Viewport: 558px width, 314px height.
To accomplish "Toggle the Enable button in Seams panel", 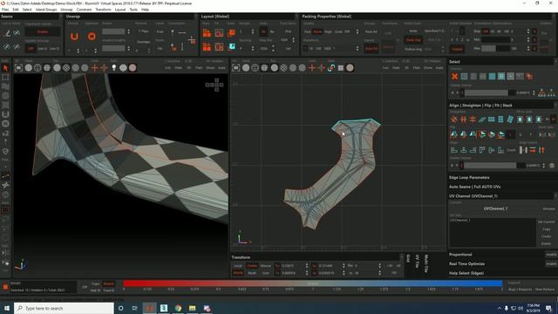I will 43,31.
